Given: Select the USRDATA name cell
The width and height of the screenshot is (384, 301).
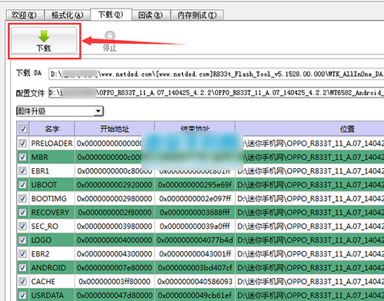Looking at the screenshot, I should [x=52, y=296].
